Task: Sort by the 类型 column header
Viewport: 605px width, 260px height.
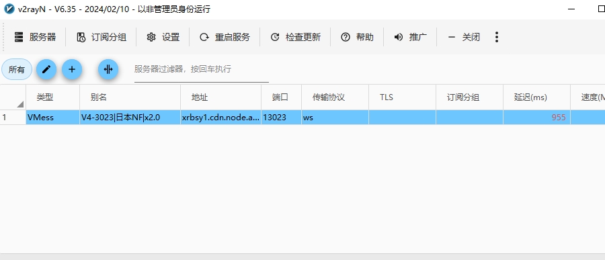Action: click(53, 97)
